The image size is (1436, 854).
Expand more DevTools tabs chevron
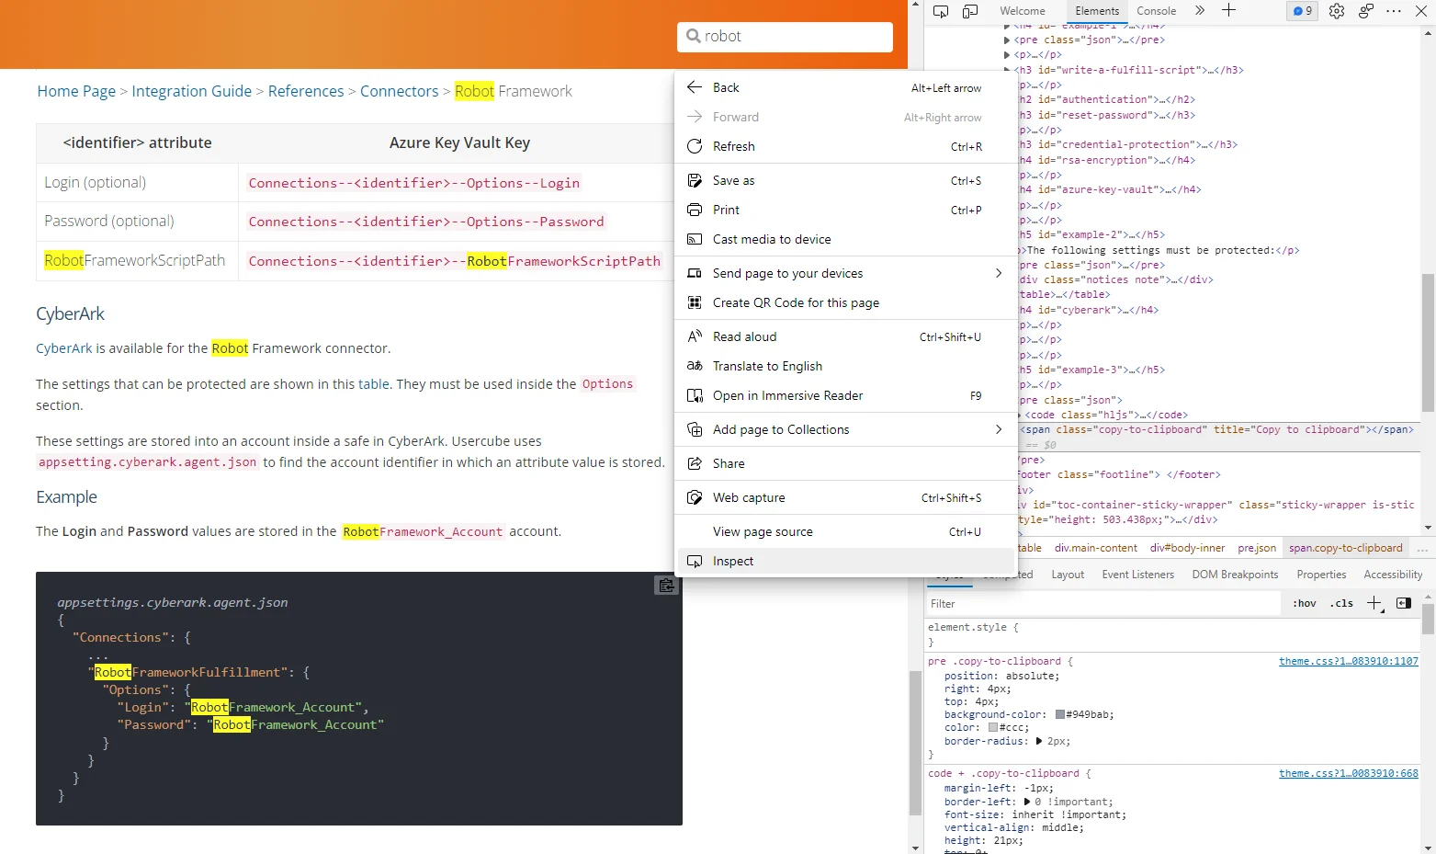point(1200,11)
